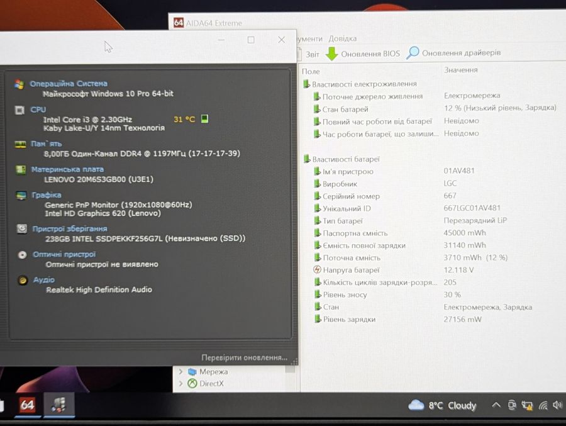
Task: Click the Speccy taskbar icon
Action: tap(59, 405)
